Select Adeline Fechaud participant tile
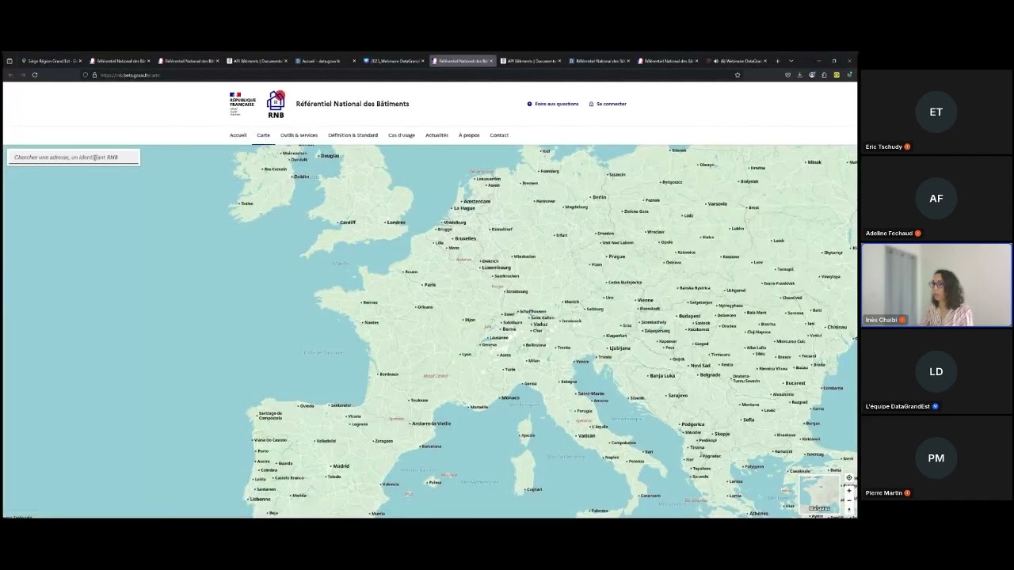The image size is (1014, 570). coord(936,199)
